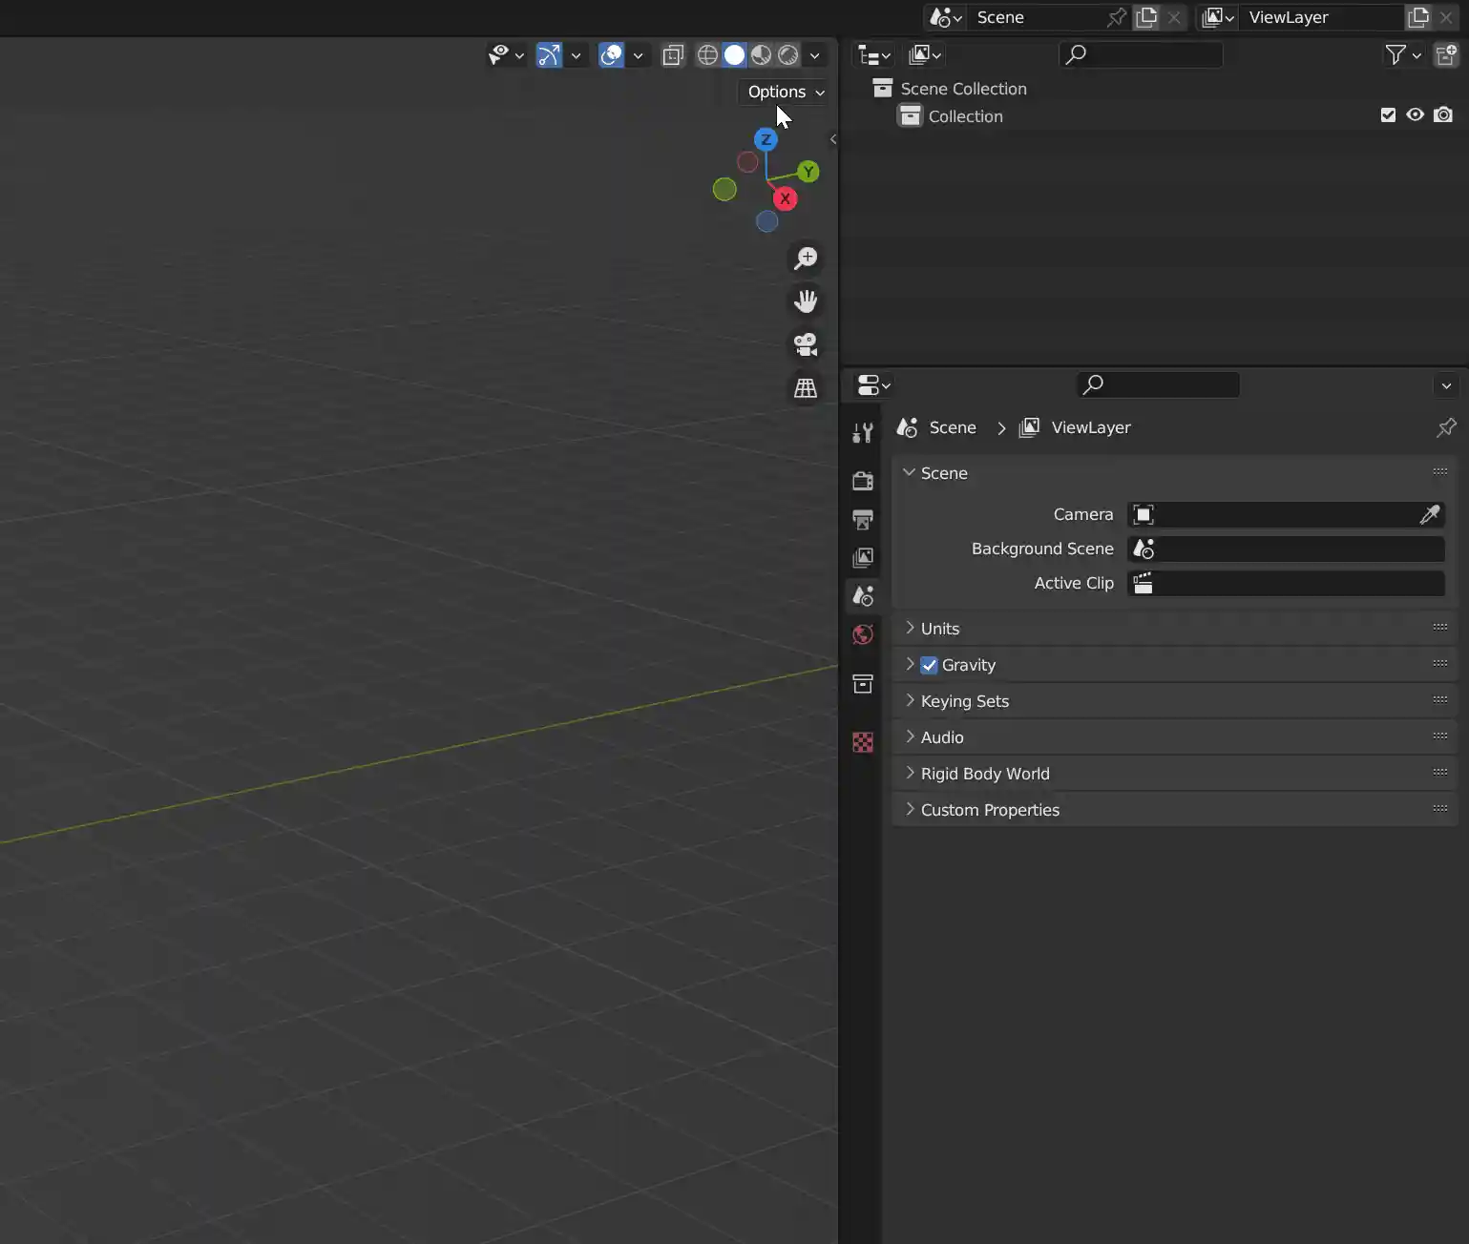Select wireframe viewport shading
This screenshot has width=1469, height=1244.
(x=707, y=55)
